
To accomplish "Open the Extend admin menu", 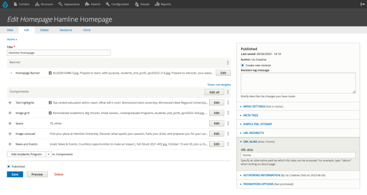I will (x=93, y=4).
